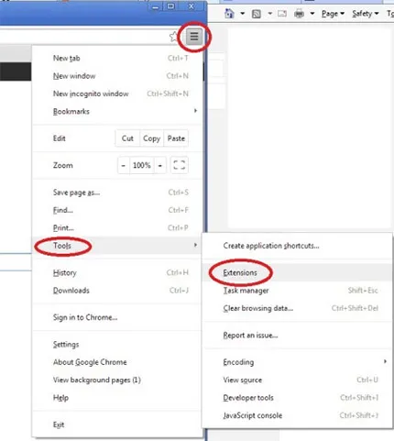
Task: Open the Chrome hamburger menu button
Action: click(194, 37)
